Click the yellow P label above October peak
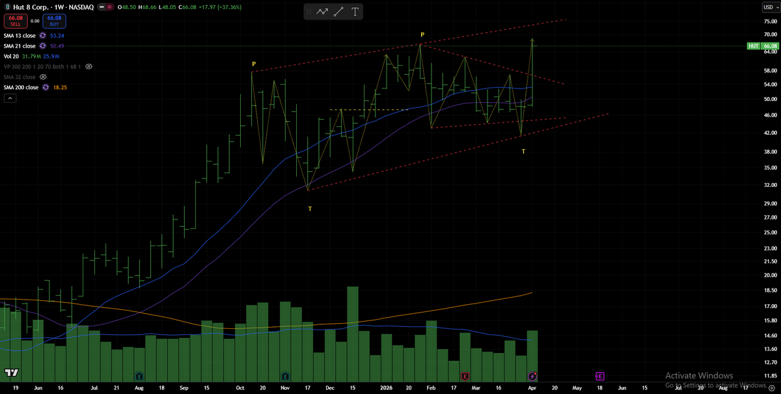The width and height of the screenshot is (781, 394). point(254,64)
